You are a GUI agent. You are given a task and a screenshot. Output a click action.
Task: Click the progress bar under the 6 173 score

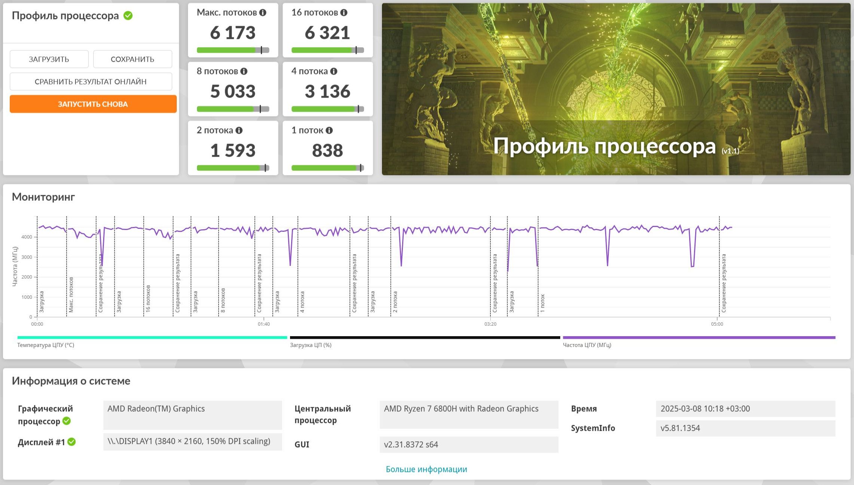coord(233,50)
